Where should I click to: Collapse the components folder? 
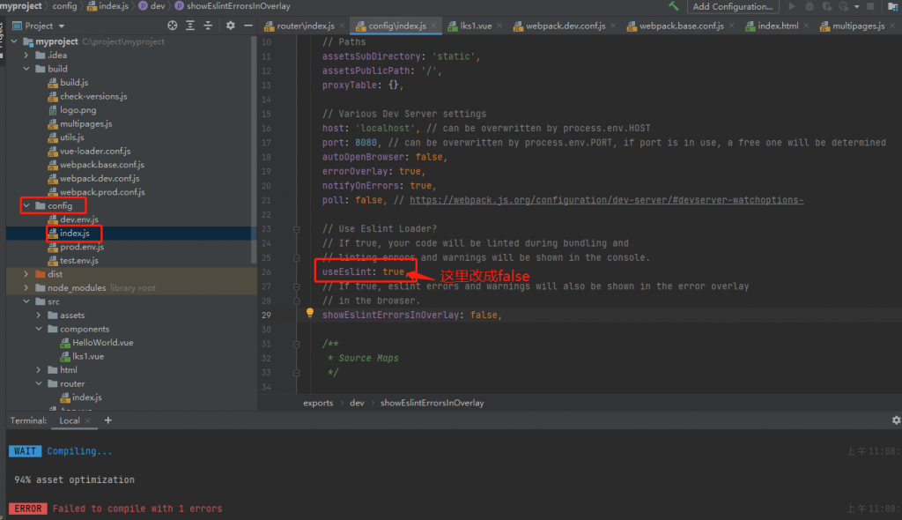[39, 329]
